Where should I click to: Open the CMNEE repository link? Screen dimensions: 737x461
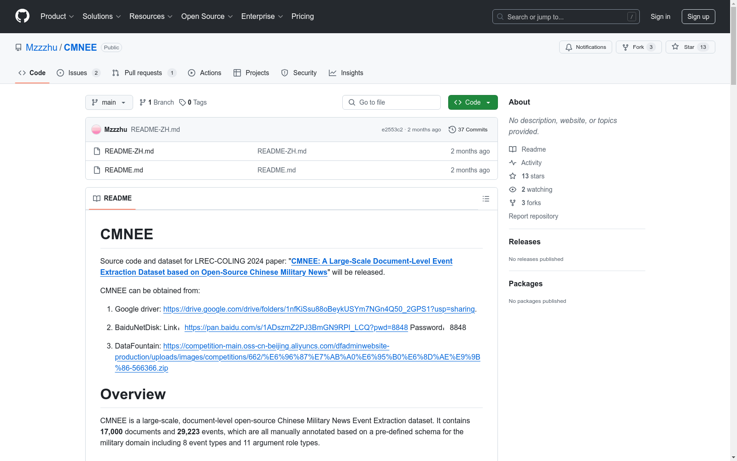click(80, 47)
